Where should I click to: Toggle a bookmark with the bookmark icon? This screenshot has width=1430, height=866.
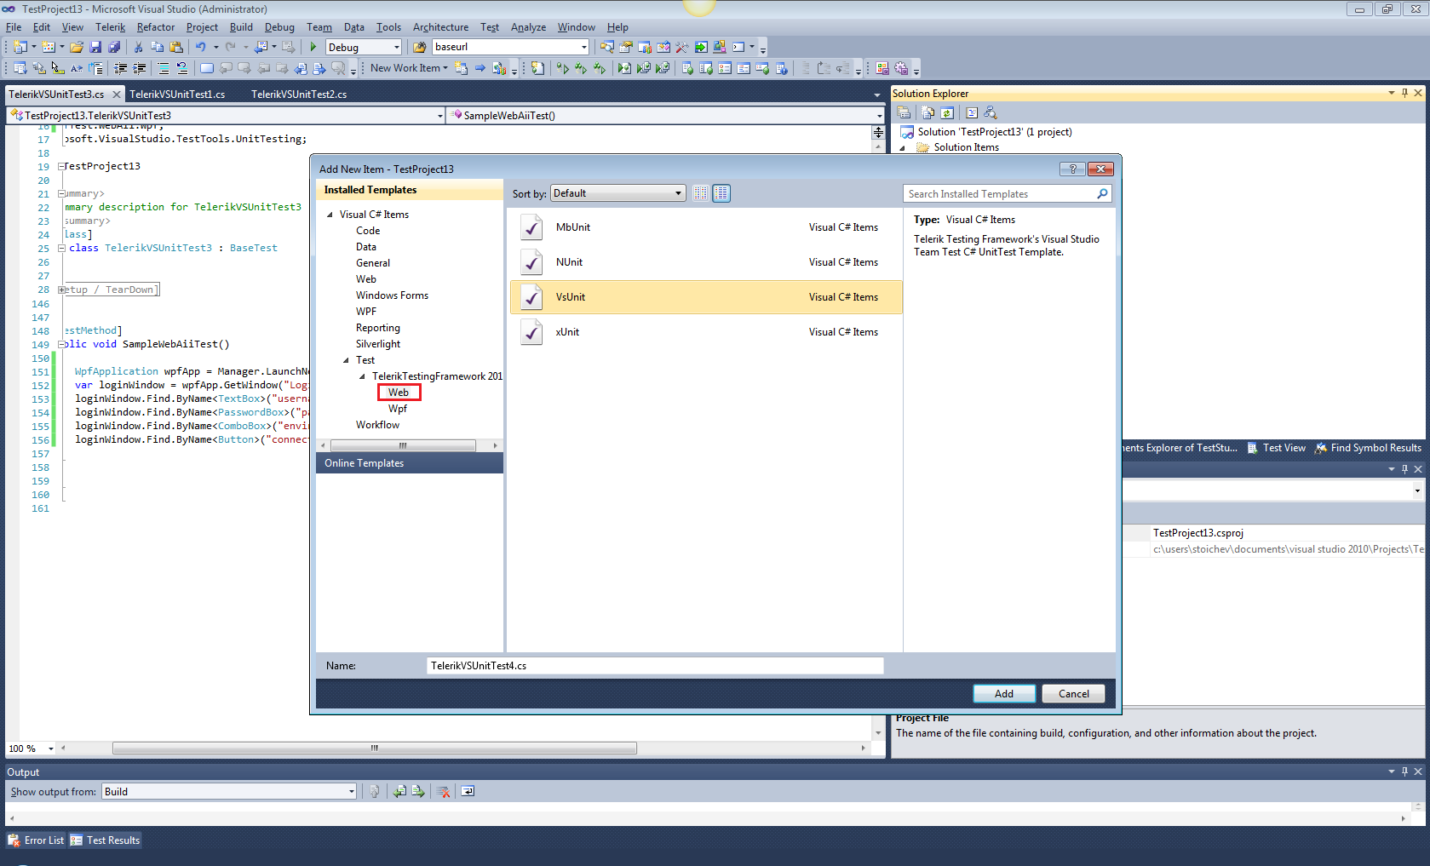coord(206,68)
